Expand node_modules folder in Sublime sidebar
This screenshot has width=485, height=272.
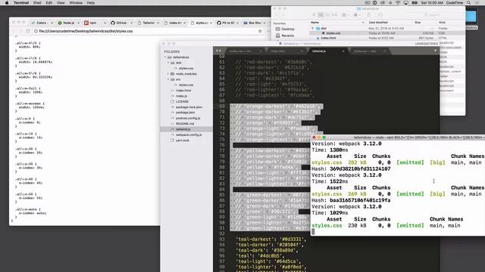[168, 74]
